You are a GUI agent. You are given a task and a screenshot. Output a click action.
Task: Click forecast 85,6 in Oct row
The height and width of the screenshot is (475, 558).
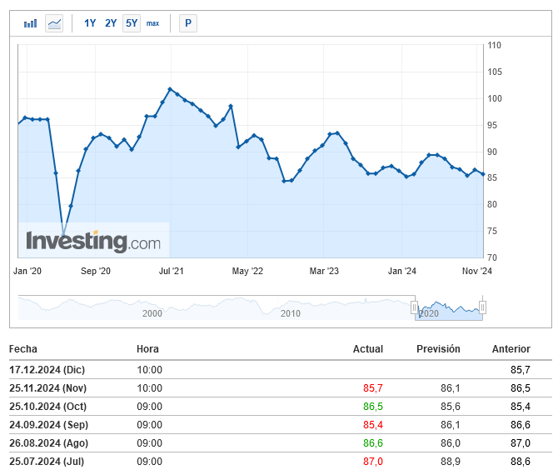[x=451, y=407]
